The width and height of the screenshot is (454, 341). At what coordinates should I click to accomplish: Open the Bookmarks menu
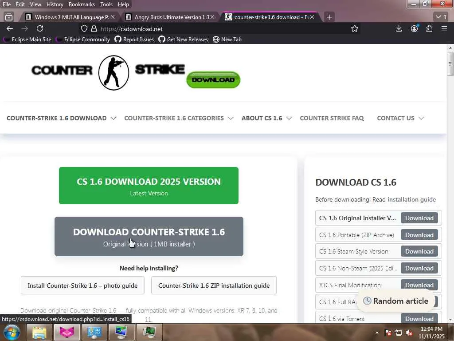point(82,4)
